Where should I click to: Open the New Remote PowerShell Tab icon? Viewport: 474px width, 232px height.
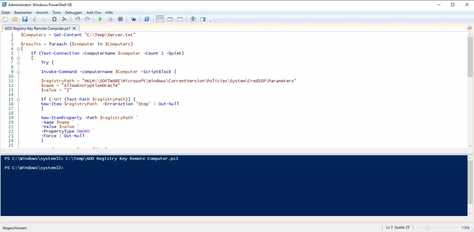click(x=133, y=19)
